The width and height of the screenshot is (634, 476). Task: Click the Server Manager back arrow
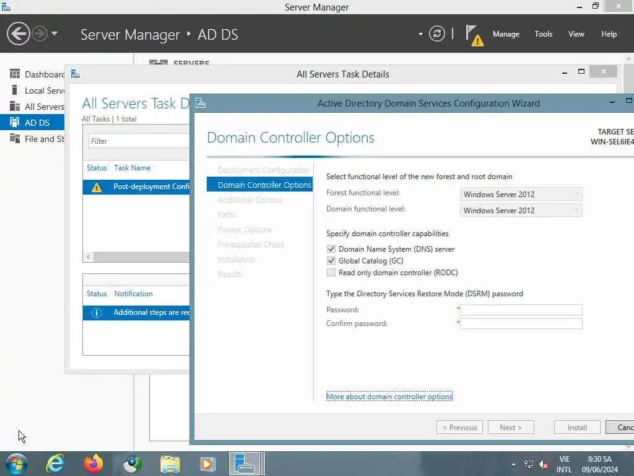[x=18, y=33]
